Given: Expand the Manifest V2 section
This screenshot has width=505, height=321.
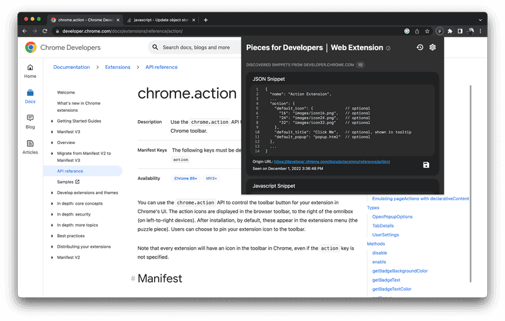Looking at the screenshot, I should tap(52, 258).
